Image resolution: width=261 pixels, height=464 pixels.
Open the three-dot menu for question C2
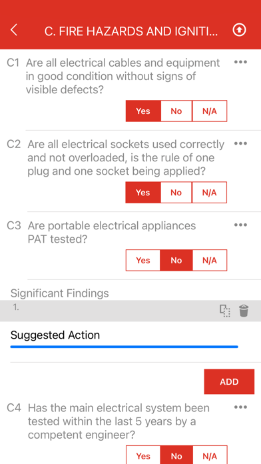click(x=240, y=143)
